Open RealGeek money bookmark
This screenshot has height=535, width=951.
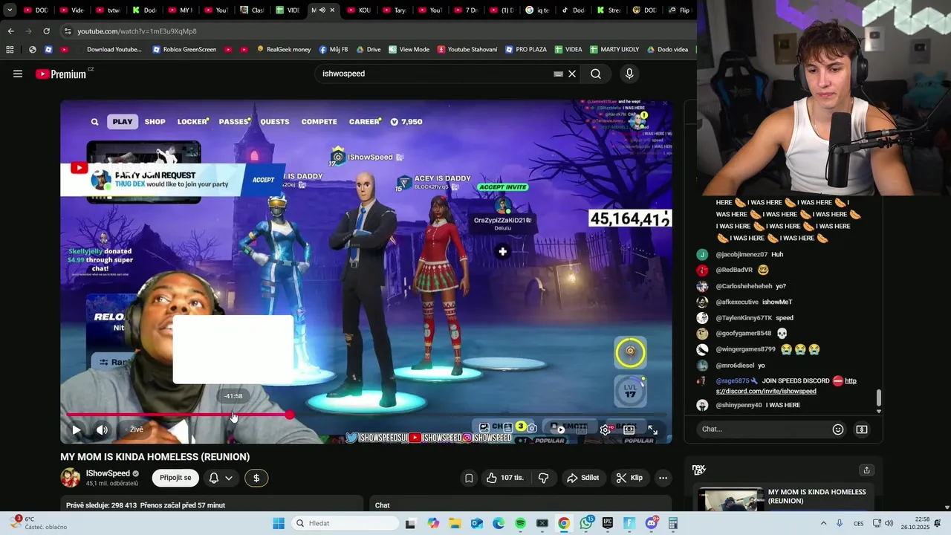tap(284, 50)
